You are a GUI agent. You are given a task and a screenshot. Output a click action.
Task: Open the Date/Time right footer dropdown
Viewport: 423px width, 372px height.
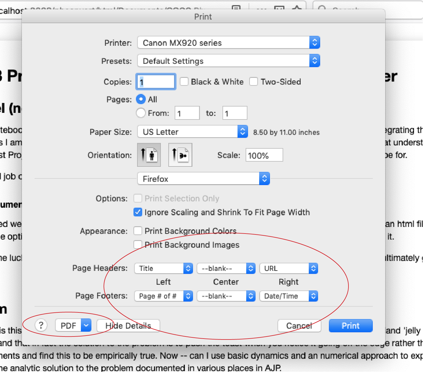tap(288, 296)
